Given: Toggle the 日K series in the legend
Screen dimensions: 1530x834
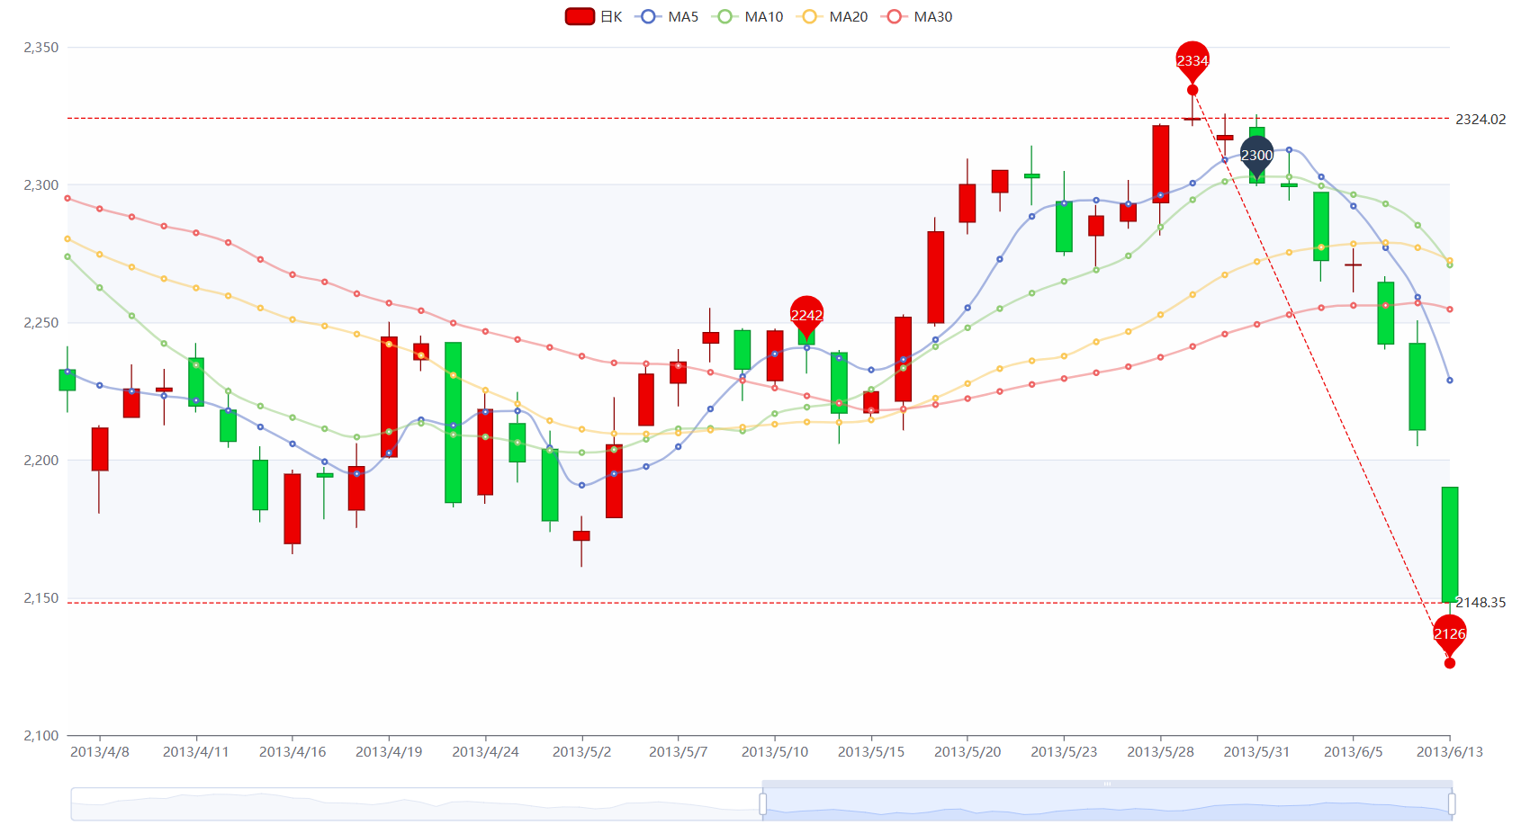Looking at the screenshot, I should pyautogui.click(x=594, y=16).
